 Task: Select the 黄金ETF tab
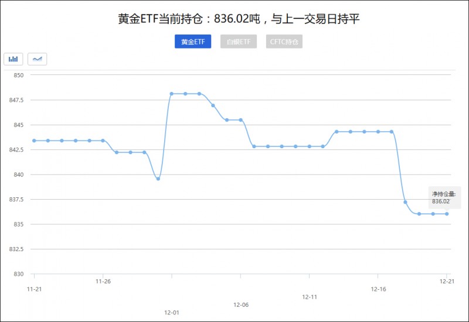coord(193,42)
